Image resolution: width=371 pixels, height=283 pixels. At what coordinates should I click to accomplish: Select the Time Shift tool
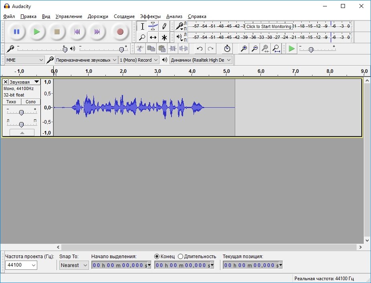153,37
